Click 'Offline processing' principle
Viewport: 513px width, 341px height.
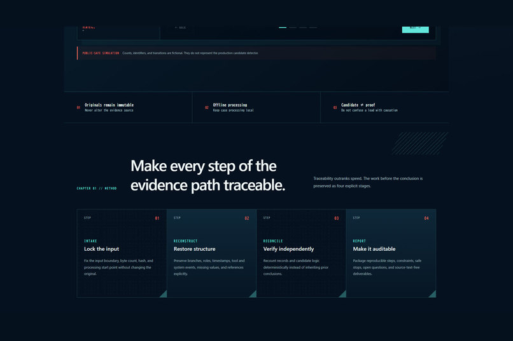point(230,105)
